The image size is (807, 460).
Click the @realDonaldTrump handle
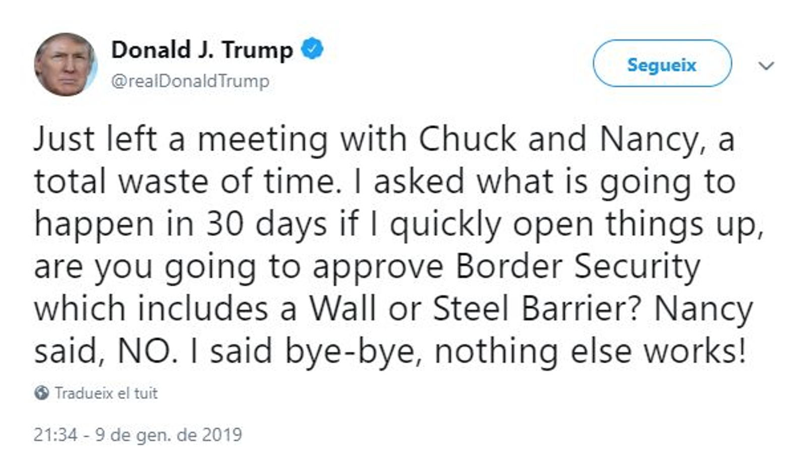(x=190, y=81)
